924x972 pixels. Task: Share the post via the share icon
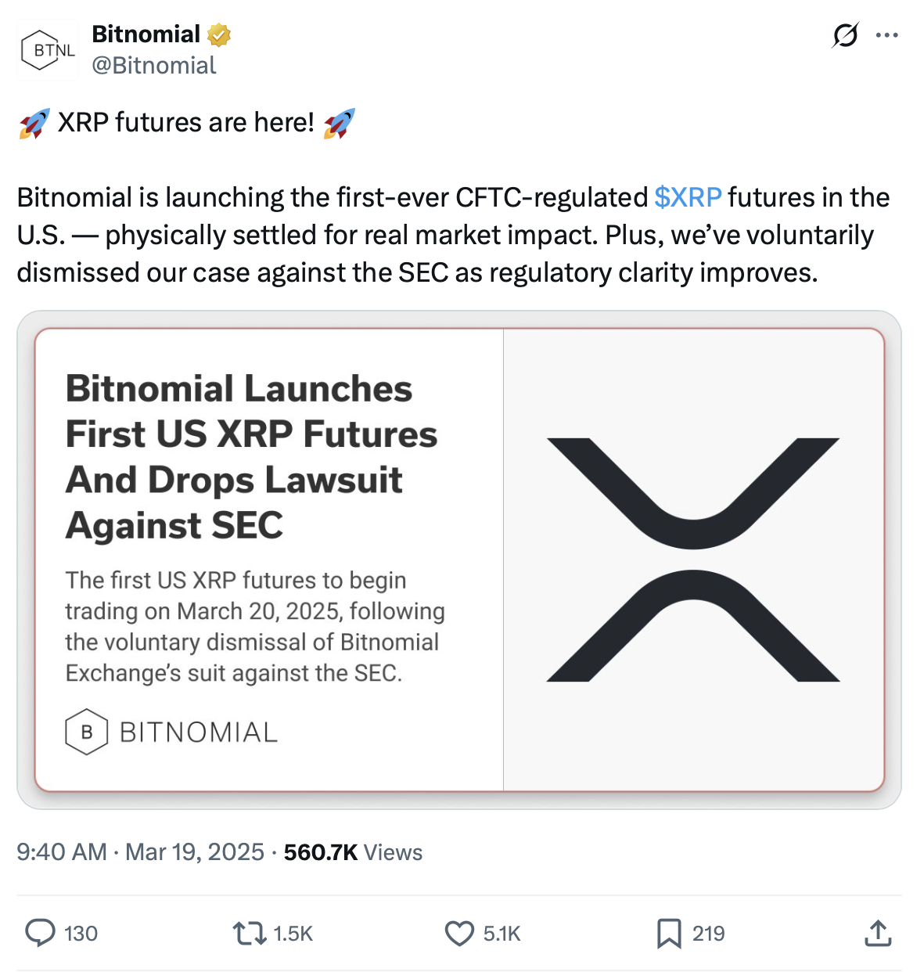pos(878,933)
